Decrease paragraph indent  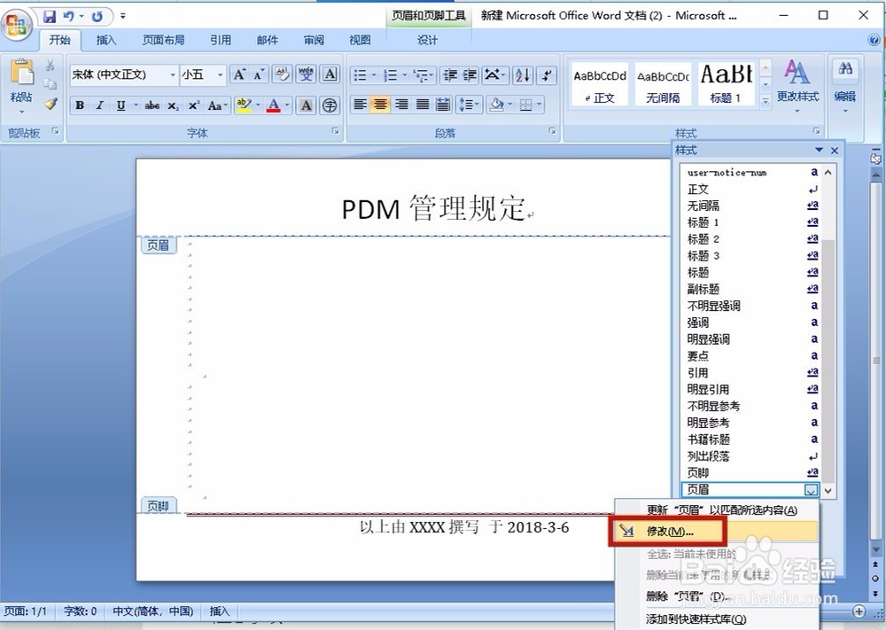tap(450, 75)
